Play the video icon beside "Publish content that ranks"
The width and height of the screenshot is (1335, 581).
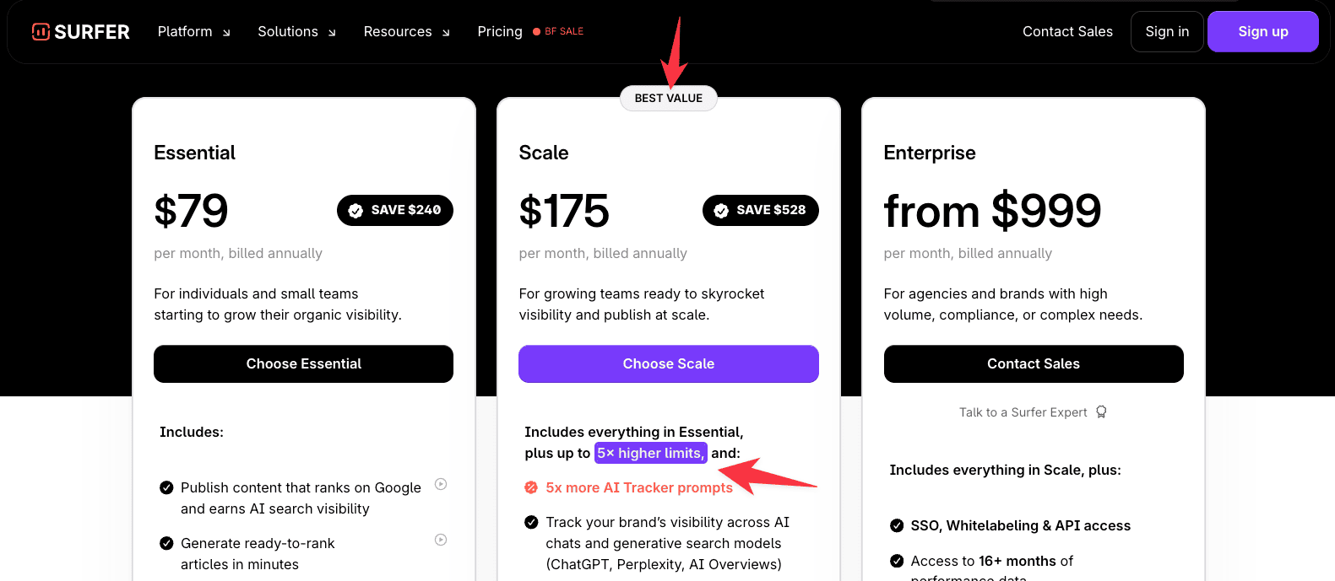tap(441, 485)
